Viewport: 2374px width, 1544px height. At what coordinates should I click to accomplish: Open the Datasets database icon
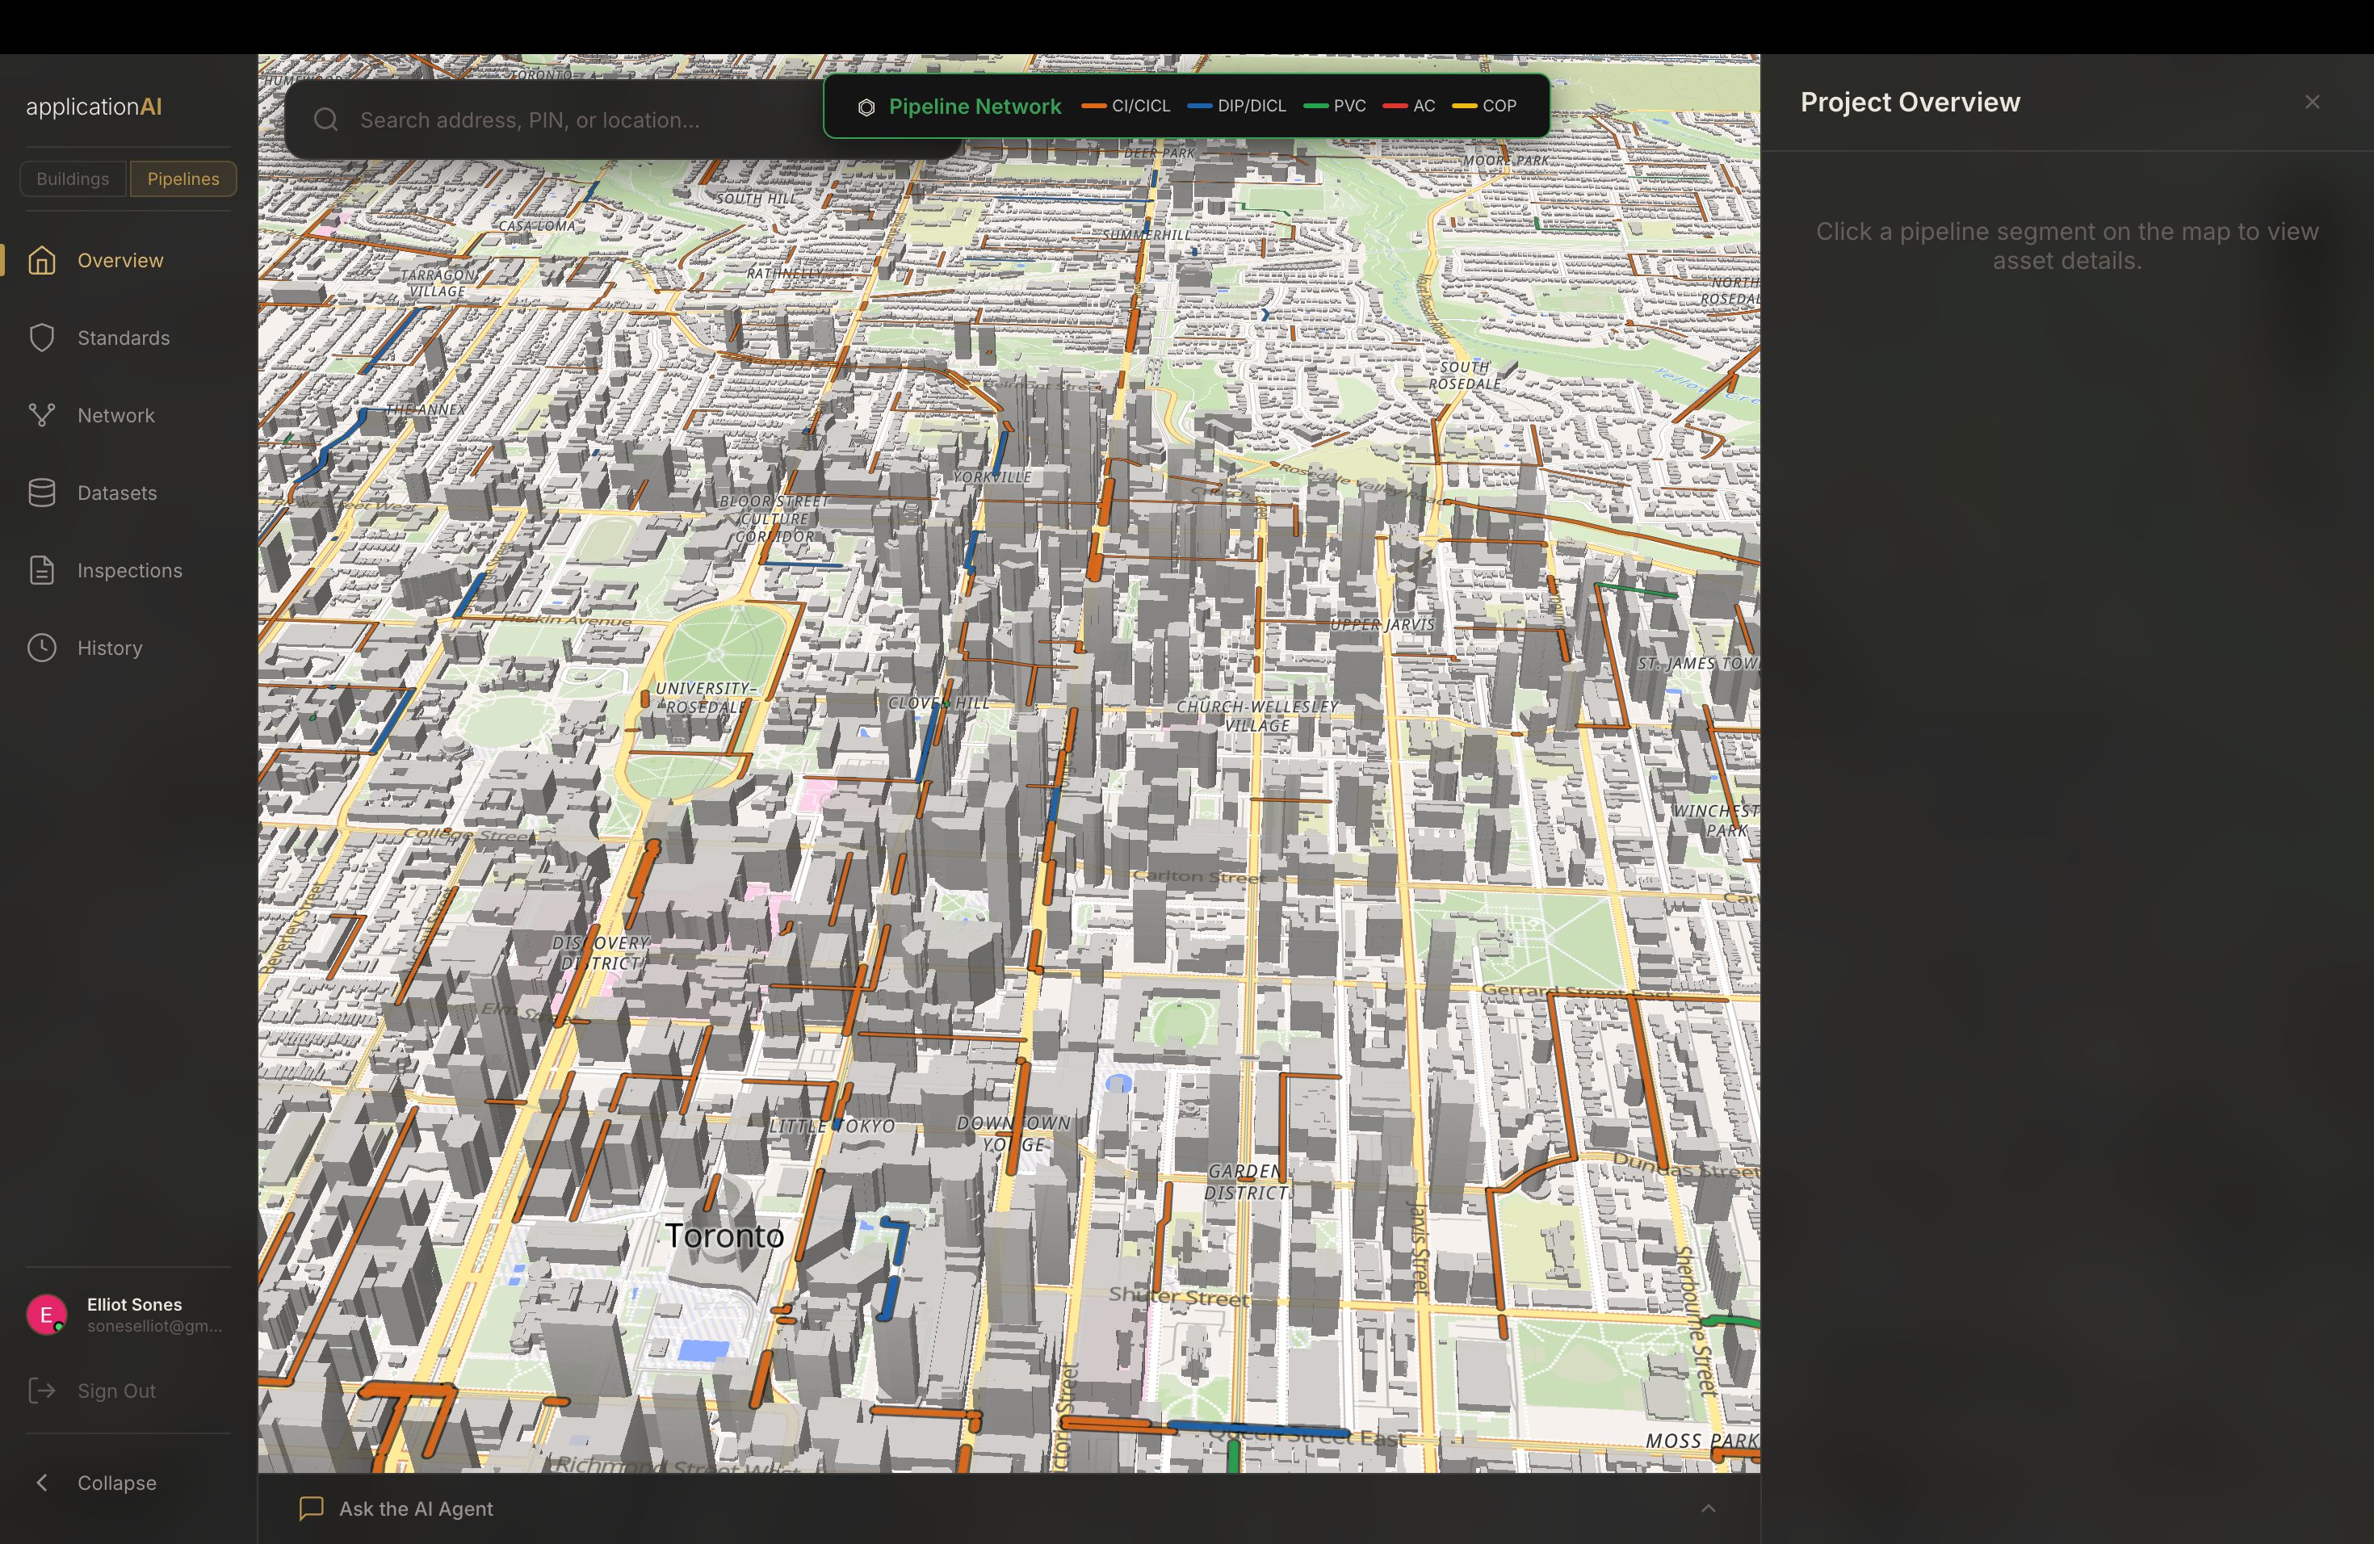(x=42, y=493)
